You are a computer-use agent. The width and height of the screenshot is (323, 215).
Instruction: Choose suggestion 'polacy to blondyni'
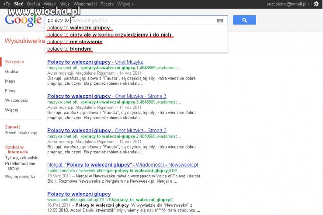[x=136, y=49]
